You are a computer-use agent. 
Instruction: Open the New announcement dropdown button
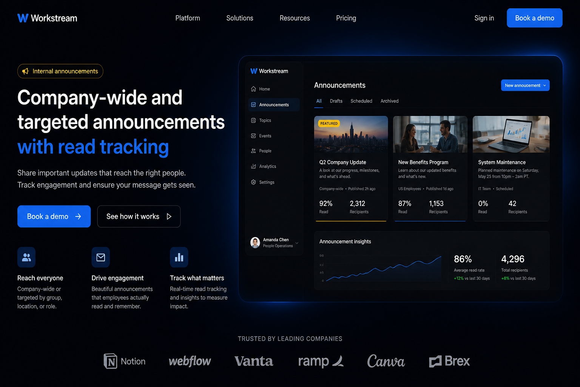(525, 85)
